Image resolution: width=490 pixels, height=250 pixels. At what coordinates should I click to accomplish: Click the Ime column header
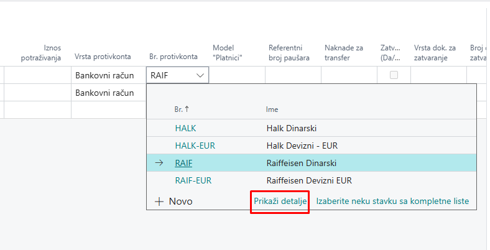tap(272, 109)
